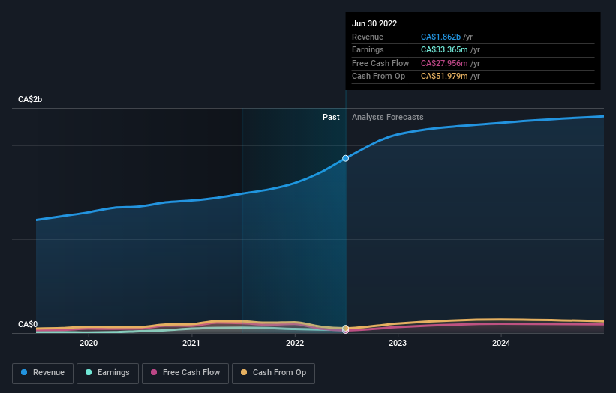
Task: Toggle the Cash From Op legend button
Action: click(273, 373)
